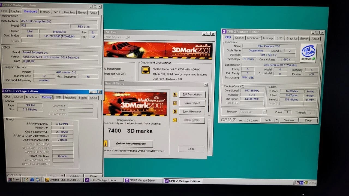The width and height of the screenshot is (349, 196).
Task: Switch to SPD tab in the right CPU-Z window
Action: click(279, 38)
